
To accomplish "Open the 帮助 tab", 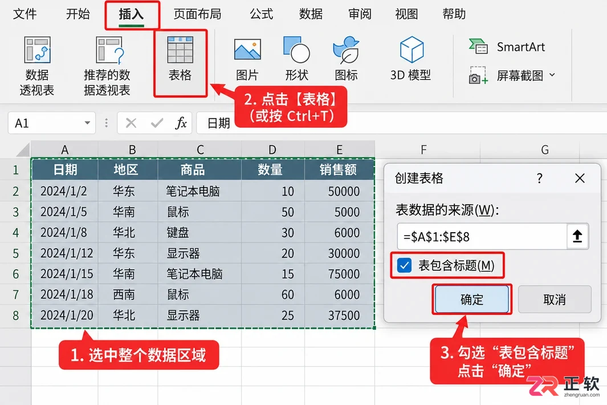I will tap(454, 14).
